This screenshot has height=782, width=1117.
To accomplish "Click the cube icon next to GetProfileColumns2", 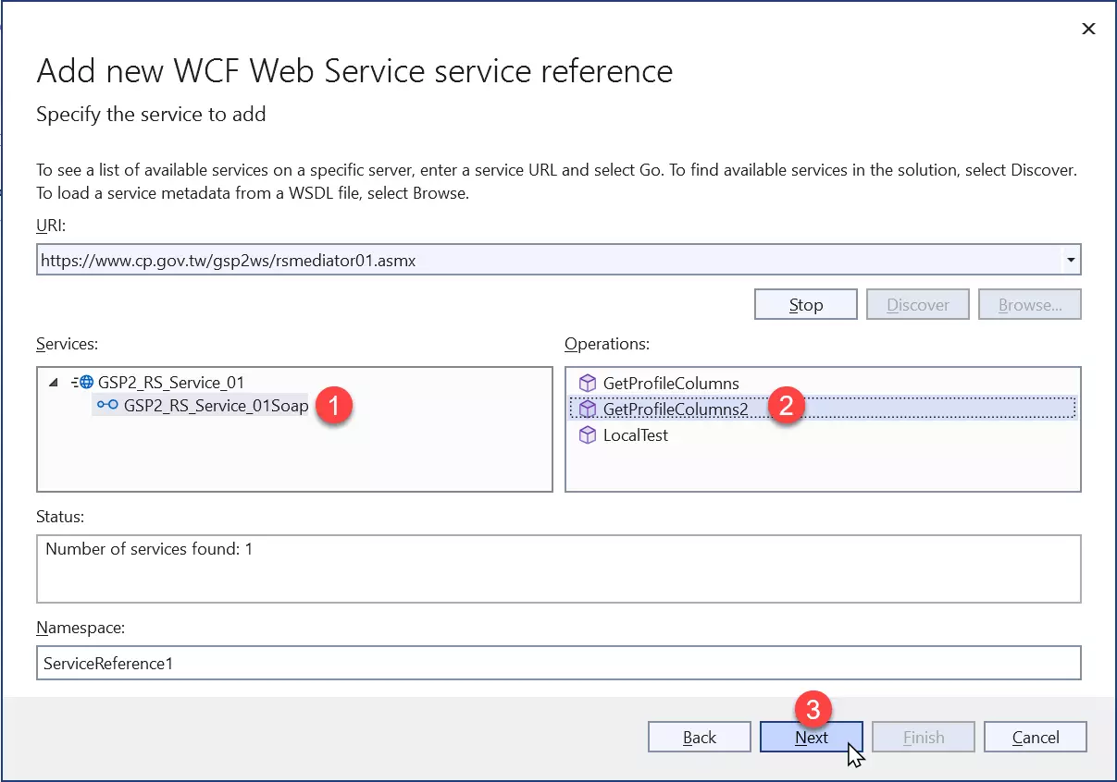I will click(x=587, y=409).
